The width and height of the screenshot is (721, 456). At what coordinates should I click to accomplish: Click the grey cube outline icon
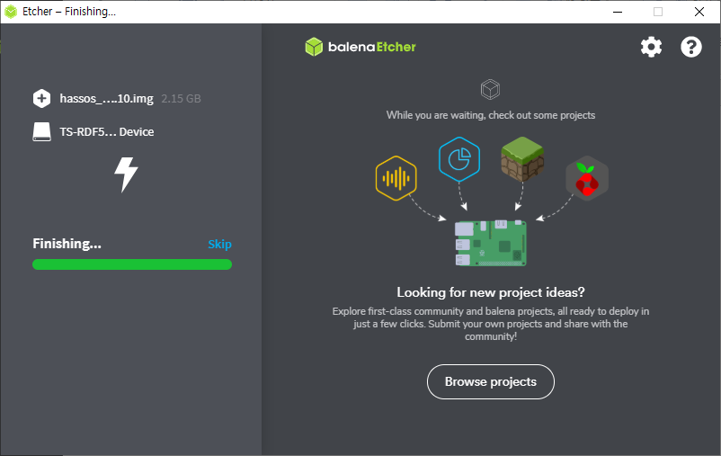[490, 89]
